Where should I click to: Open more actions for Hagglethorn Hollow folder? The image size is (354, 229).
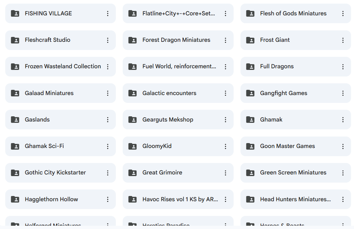click(108, 199)
